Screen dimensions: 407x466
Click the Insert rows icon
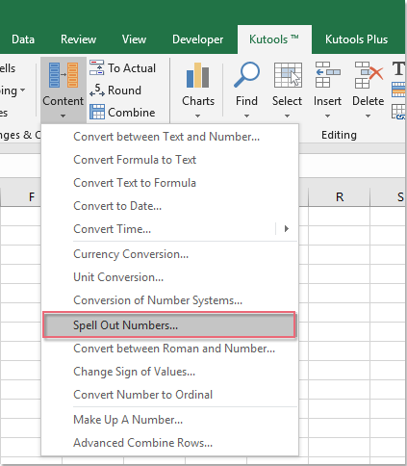click(327, 75)
